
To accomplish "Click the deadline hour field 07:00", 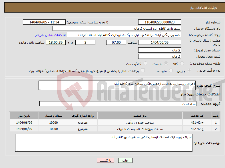I will tap(116, 42).
